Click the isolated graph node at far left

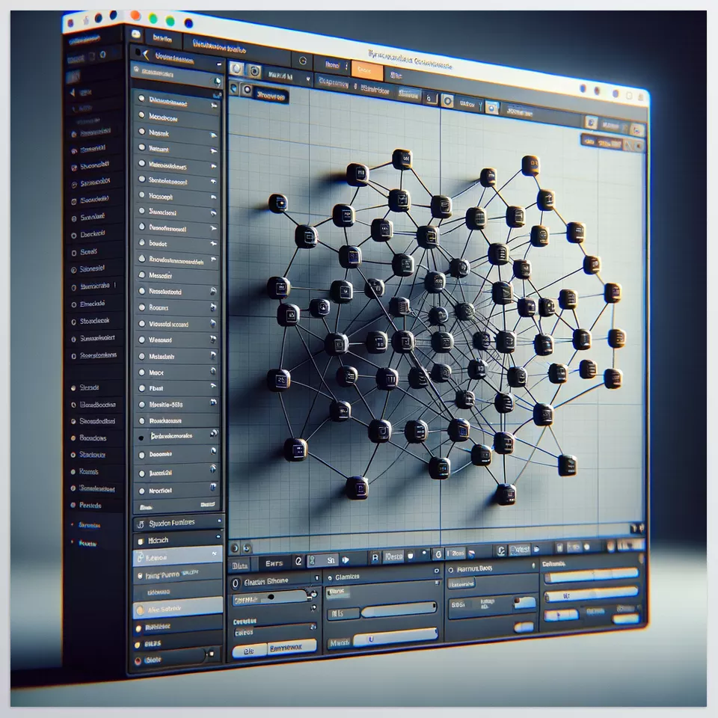tap(278, 203)
